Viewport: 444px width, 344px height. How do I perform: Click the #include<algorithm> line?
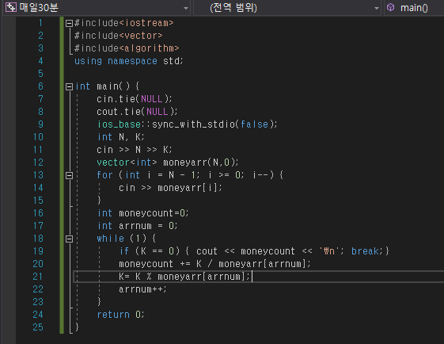tap(127, 48)
